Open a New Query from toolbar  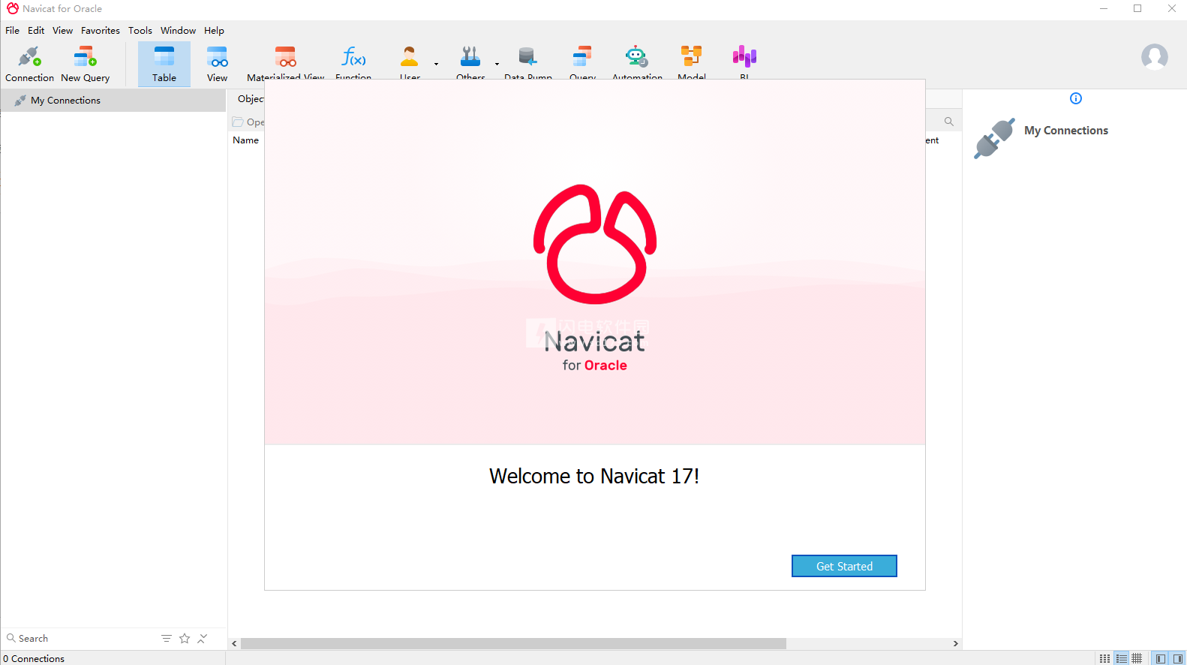coord(85,64)
